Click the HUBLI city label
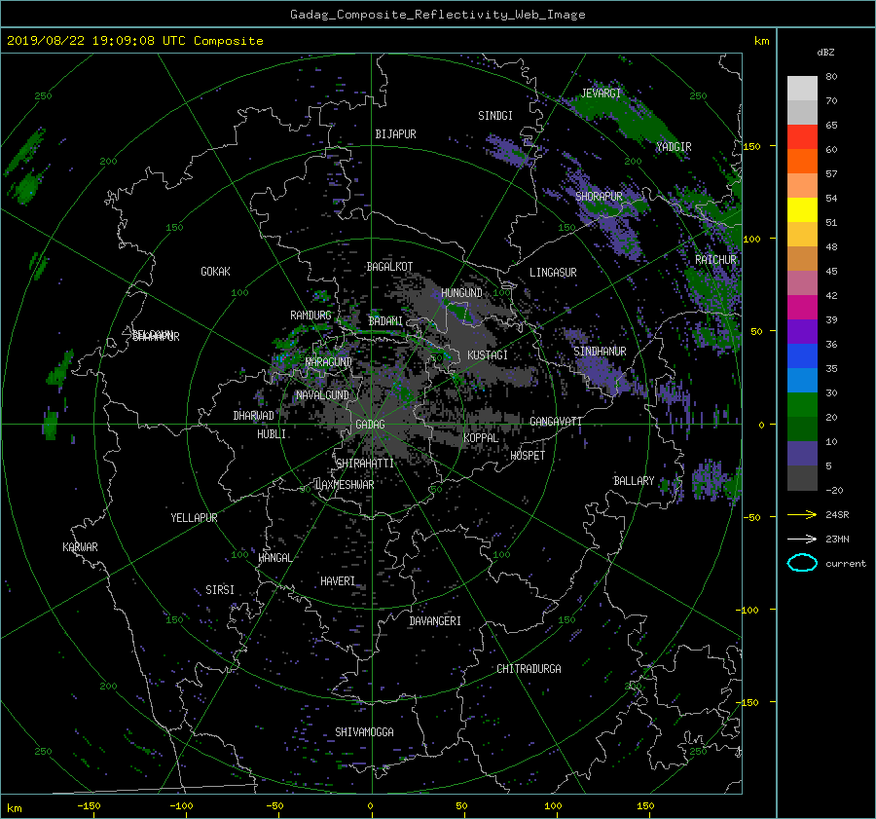The height and width of the screenshot is (819, 876). [x=272, y=434]
